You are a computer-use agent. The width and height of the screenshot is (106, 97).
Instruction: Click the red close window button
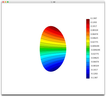pyautogui.click(x=3, y=2)
